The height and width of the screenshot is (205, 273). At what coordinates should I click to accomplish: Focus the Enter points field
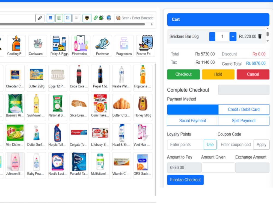(185, 145)
